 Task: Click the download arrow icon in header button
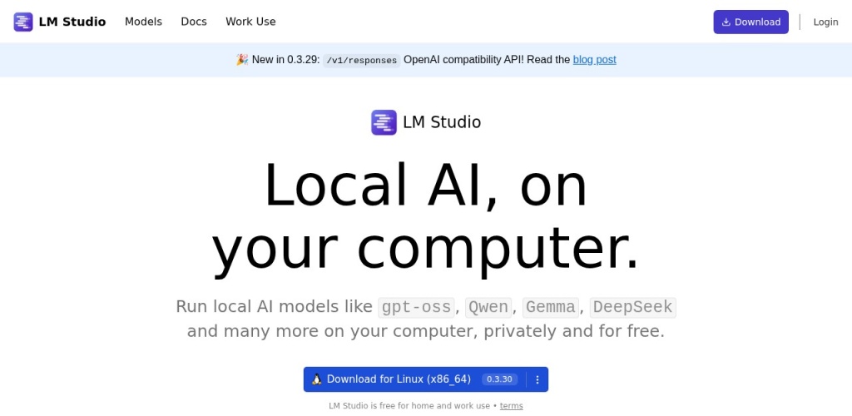coord(726,22)
